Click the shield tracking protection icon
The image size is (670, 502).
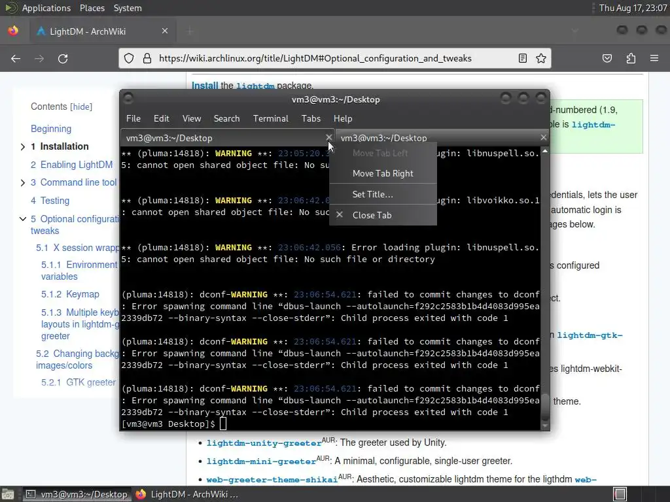(129, 58)
